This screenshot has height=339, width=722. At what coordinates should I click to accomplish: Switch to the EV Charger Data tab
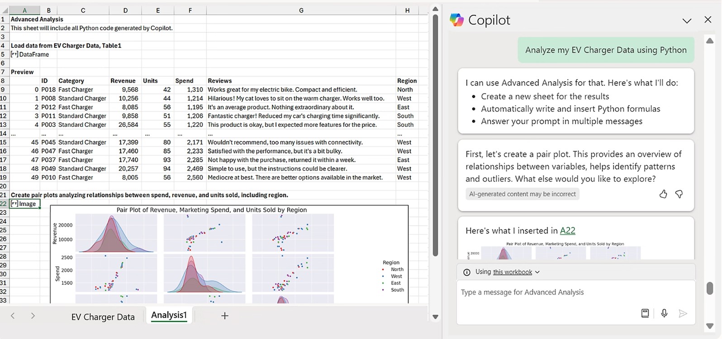click(103, 317)
